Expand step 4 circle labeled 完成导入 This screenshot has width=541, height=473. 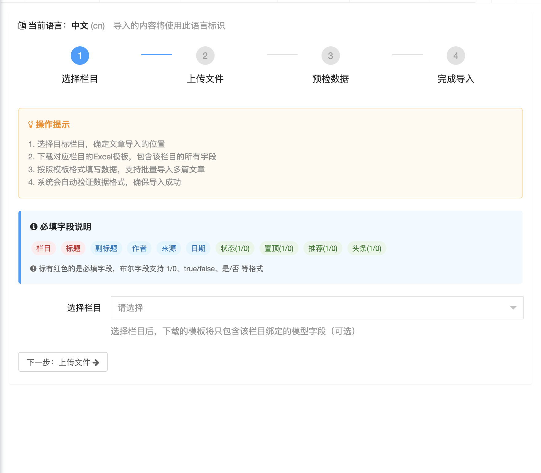tap(456, 56)
